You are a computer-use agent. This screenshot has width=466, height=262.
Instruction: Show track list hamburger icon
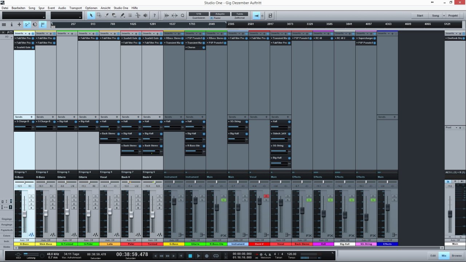point(4,24)
